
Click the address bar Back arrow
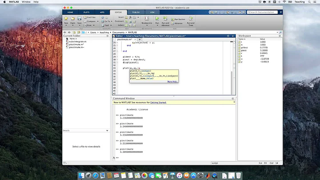click(65, 33)
